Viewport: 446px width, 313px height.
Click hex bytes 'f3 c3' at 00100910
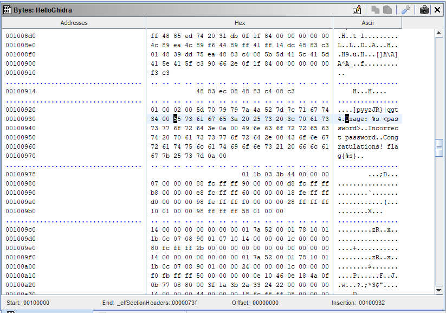point(160,73)
